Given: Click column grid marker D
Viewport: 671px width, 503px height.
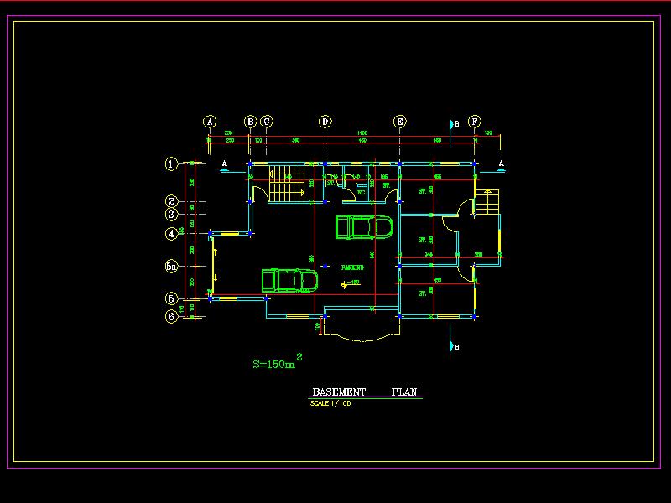Looking at the screenshot, I should (x=325, y=122).
